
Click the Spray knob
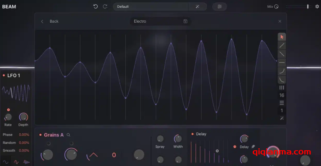pyautogui.click(x=160, y=139)
